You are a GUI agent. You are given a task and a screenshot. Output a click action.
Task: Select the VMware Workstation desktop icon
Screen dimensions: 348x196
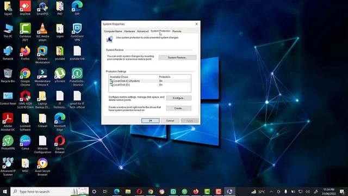pyautogui.click(x=42, y=54)
